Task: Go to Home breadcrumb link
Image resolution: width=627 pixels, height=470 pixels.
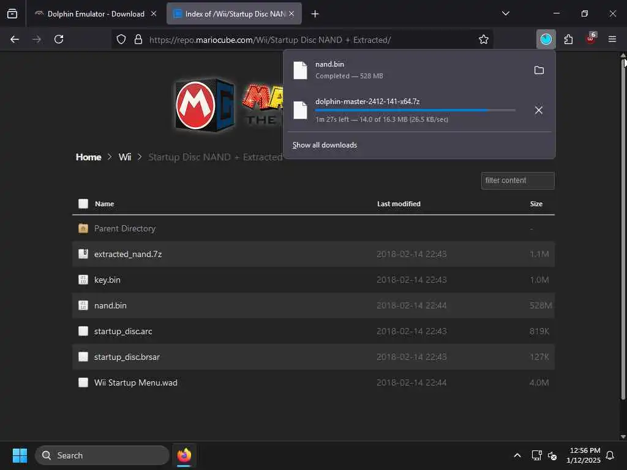Action: tap(88, 157)
